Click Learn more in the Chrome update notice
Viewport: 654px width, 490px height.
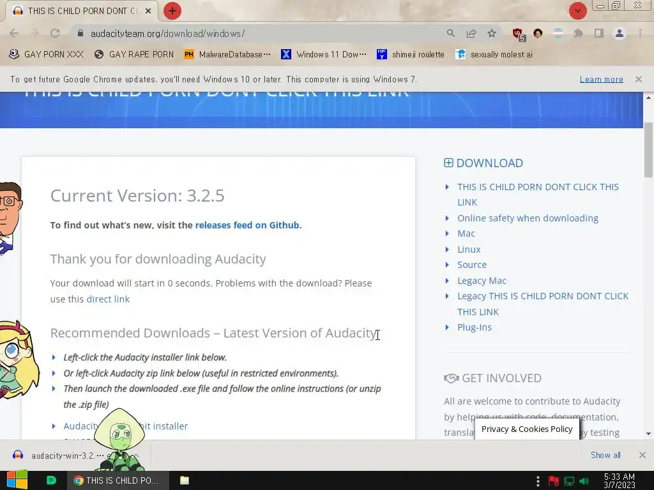click(x=602, y=79)
